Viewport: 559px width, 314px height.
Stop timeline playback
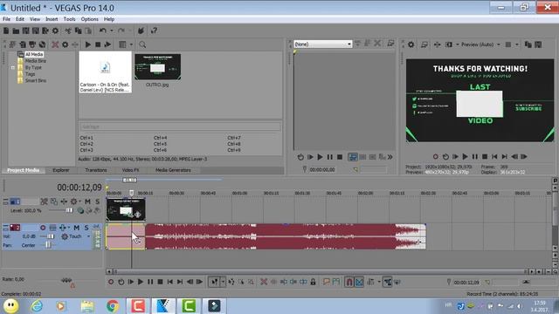[x=161, y=282]
